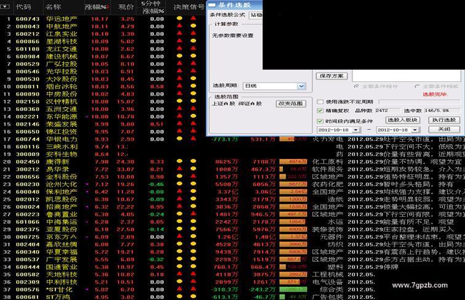Screen dimensions: 465x300
Task: Click yellow circle signal in 凯恩股份 row
Action: pyautogui.click(x=193, y=199)
